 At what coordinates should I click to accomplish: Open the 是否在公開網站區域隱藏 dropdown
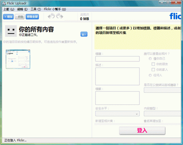(x=163, y=90)
